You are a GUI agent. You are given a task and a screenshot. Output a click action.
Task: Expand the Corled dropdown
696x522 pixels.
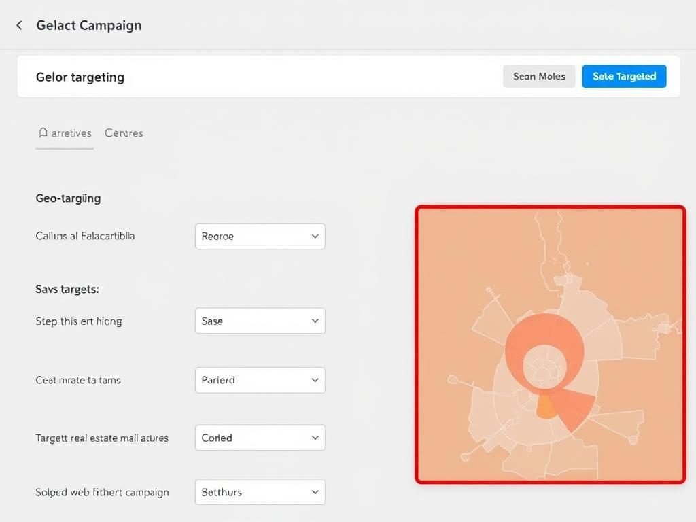260,438
